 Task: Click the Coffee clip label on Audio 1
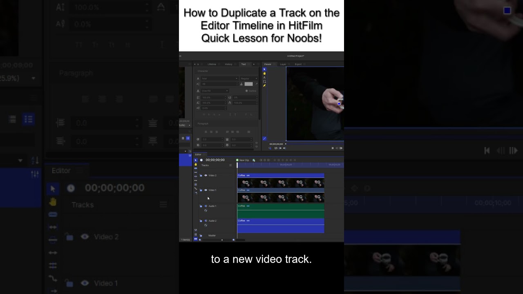[x=241, y=206]
